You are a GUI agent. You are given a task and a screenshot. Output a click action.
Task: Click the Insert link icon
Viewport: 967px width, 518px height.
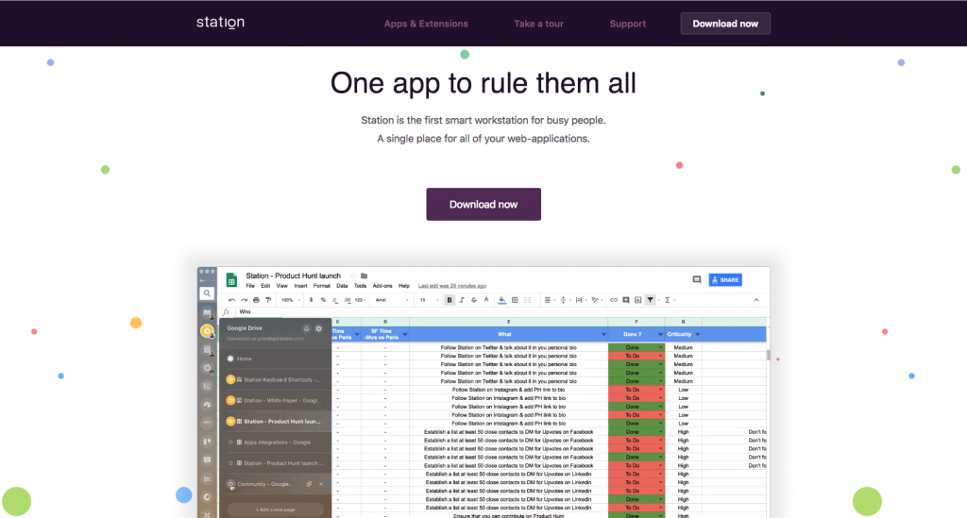pyautogui.click(x=614, y=300)
